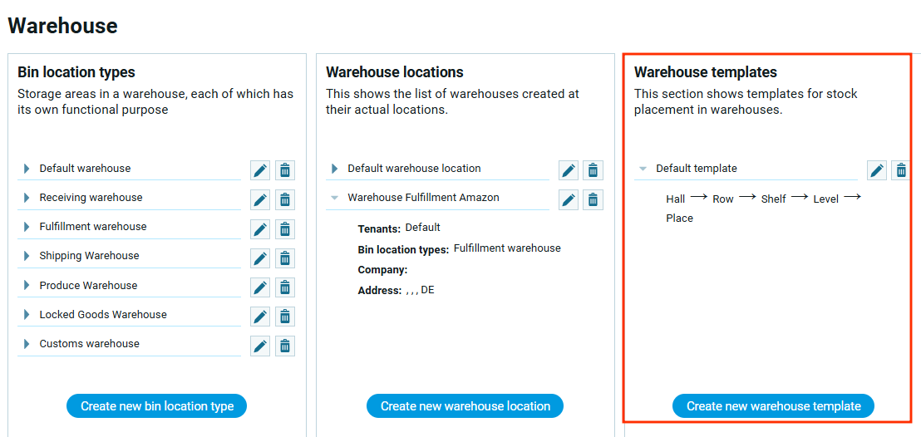Delete the Produce Warehouse entry
This screenshot has height=437, width=921.
click(x=285, y=287)
